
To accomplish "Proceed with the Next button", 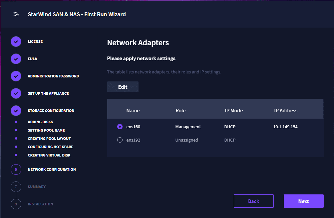I will pos(304,201).
